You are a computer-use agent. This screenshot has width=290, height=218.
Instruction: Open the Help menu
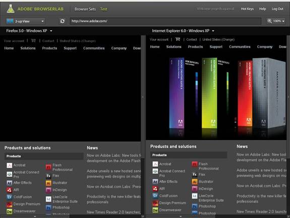[x=262, y=9]
